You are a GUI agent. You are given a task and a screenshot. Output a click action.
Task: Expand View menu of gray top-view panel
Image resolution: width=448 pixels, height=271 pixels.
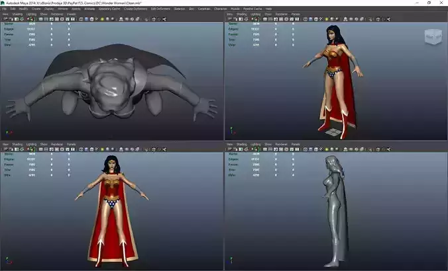(5, 14)
